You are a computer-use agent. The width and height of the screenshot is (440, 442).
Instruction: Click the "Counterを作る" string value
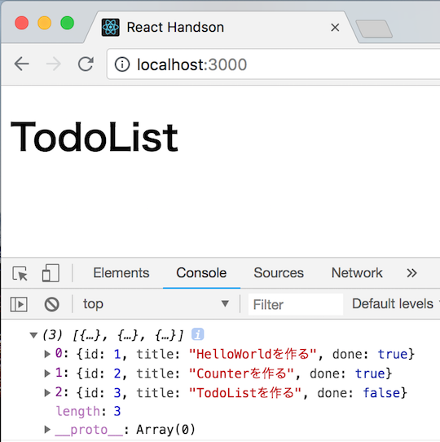242,373
